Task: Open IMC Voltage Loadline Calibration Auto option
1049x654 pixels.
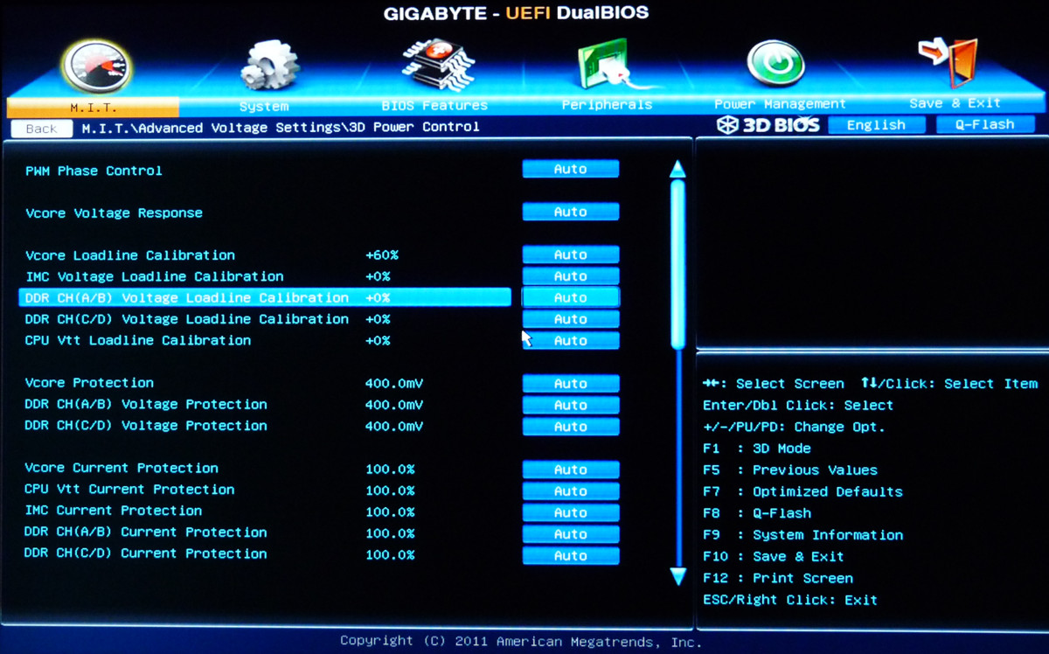Action: click(x=571, y=275)
